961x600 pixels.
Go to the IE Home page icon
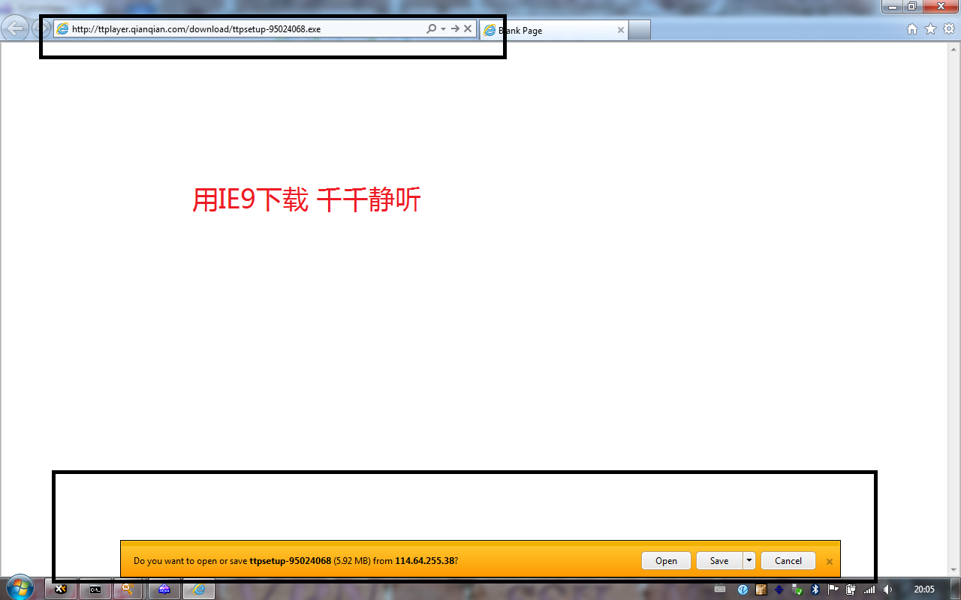point(912,29)
